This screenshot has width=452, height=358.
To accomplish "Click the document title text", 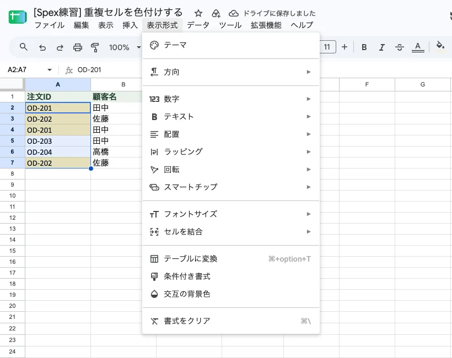I will tap(108, 13).
